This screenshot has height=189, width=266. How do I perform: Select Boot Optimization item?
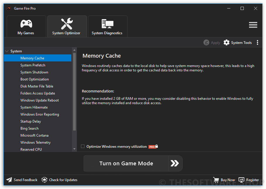coord(38,79)
